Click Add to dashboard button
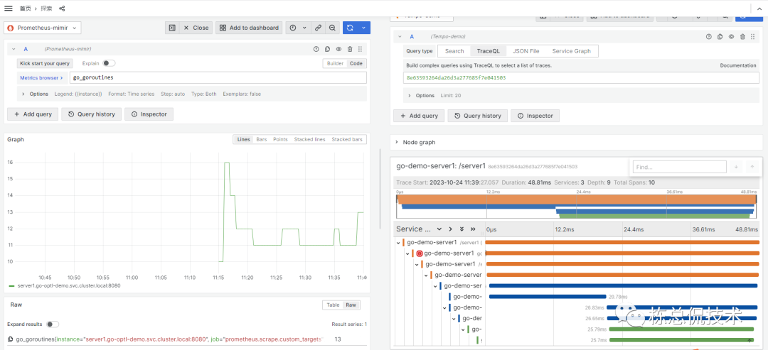The image size is (768, 350). (x=250, y=28)
